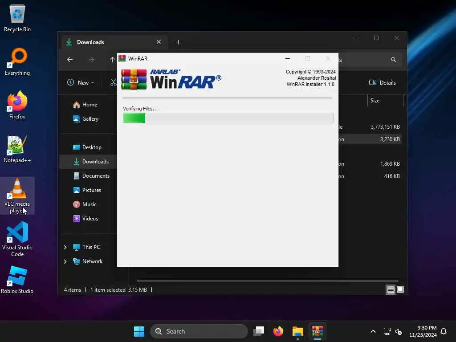
Task: Open the Notepad++ desktop shortcut
Action: (17, 149)
